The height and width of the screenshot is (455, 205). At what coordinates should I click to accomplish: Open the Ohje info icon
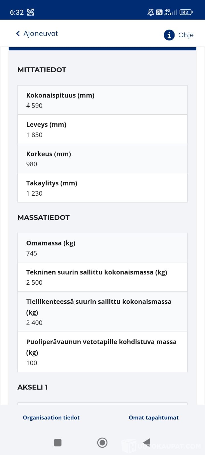pyautogui.click(x=169, y=35)
